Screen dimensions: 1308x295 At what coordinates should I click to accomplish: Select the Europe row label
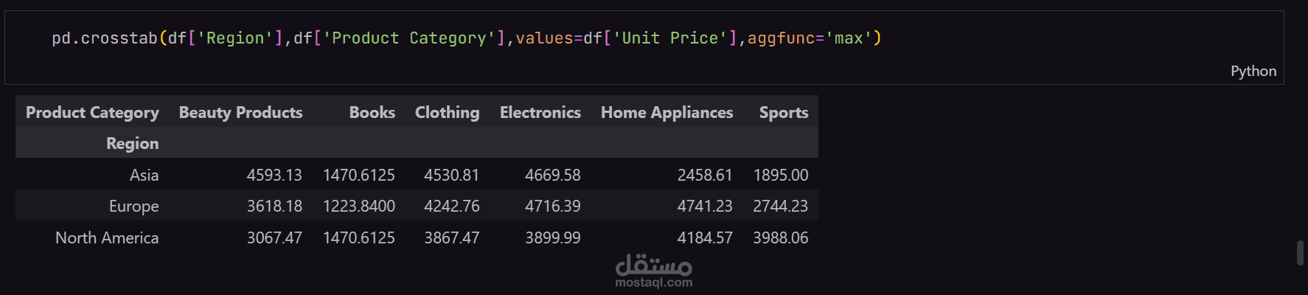coord(133,206)
